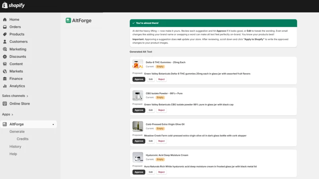Click the Home house icon in sidebar
319x179 pixels.
point(5,19)
